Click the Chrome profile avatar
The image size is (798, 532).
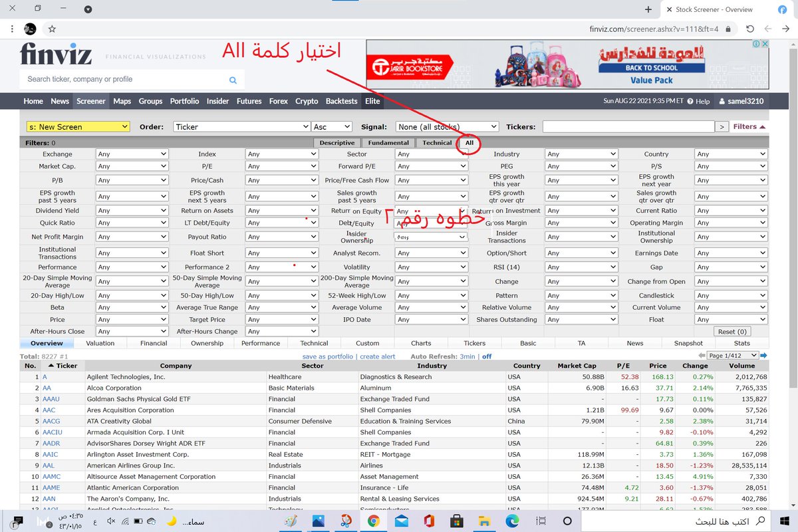[30, 29]
